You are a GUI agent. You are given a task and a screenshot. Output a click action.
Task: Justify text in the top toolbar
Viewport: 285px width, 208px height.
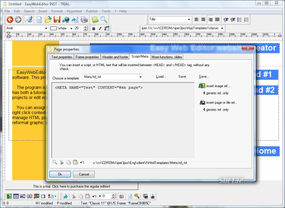pyautogui.click(x=217, y=19)
